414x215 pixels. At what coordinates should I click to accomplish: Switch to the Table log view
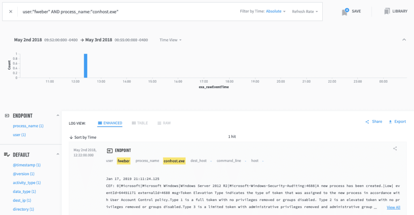pos(139,123)
